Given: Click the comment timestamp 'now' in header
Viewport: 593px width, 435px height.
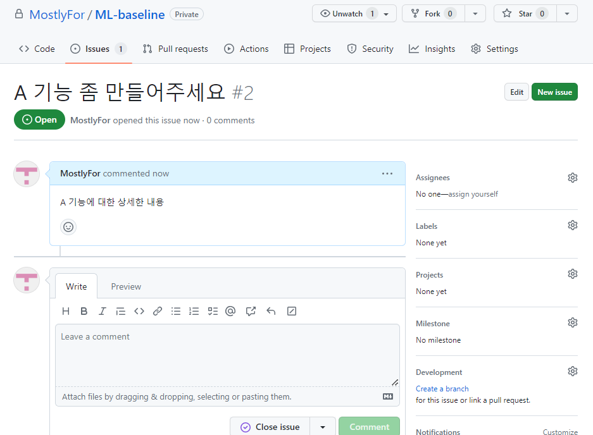Looking at the screenshot, I should (161, 173).
